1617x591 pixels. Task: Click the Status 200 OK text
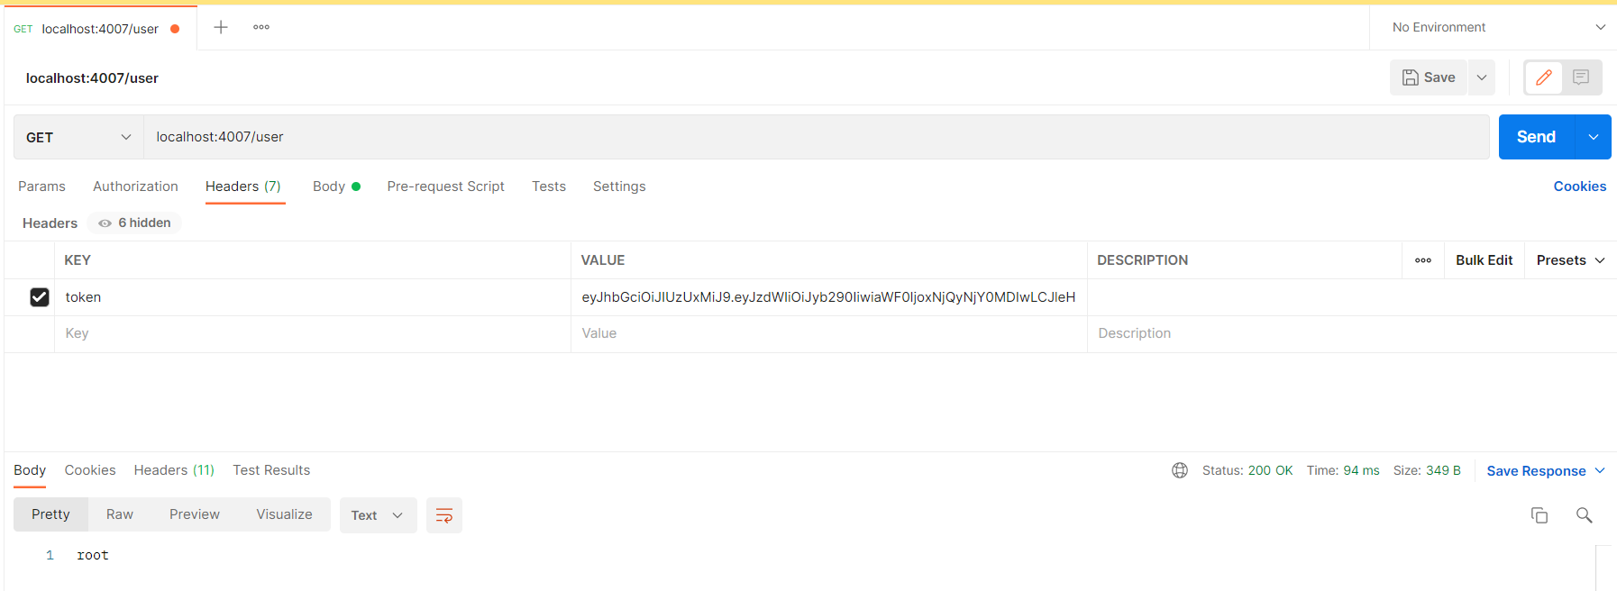(1247, 470)
